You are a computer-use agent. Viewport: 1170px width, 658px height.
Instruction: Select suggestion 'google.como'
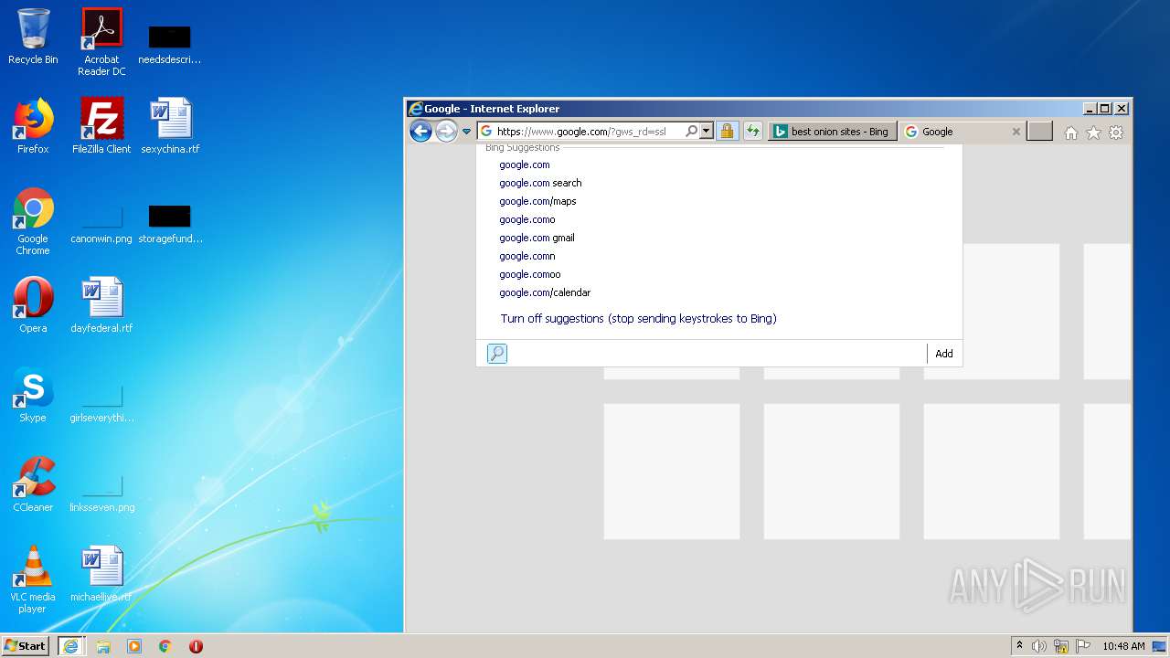(x=527, y=219)
